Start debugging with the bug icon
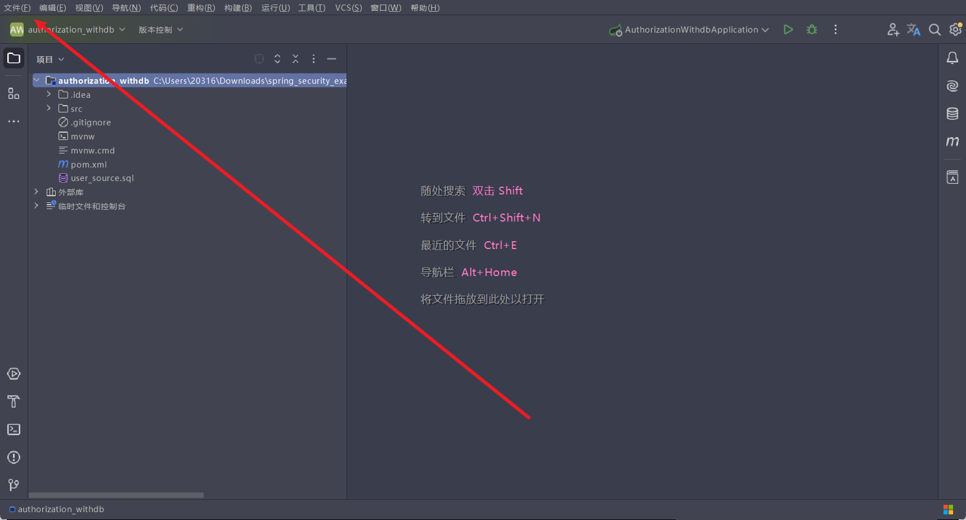 click(812, 29)
